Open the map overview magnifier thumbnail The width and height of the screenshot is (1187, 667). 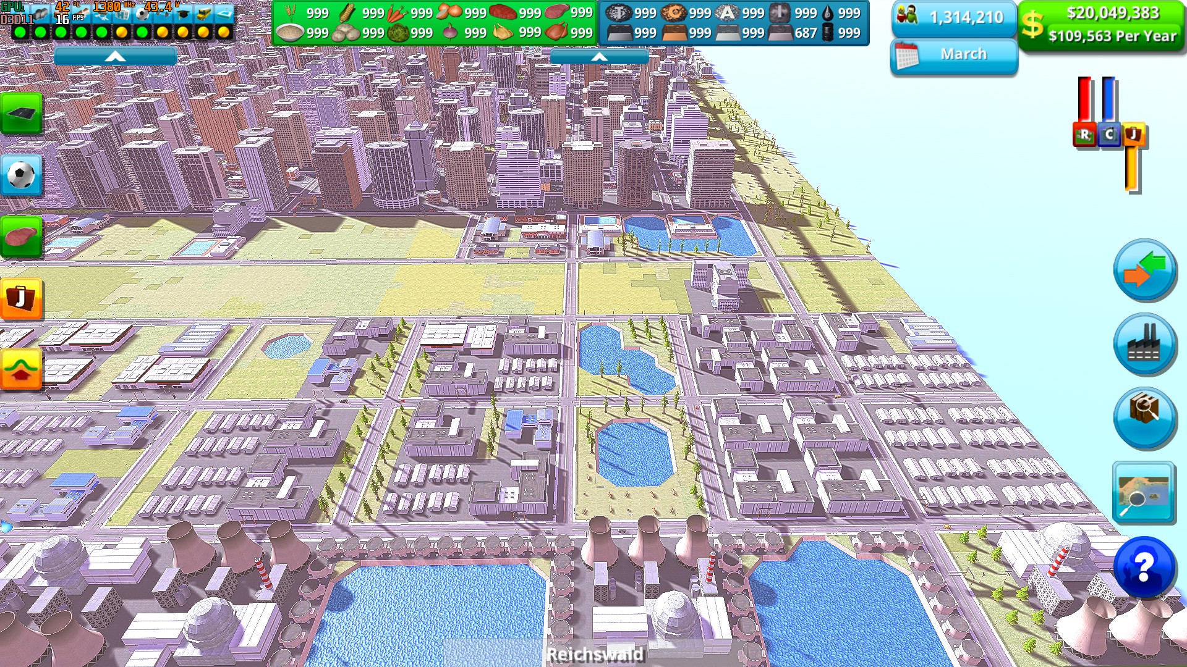pyautogui.click(x=1144, y=493)
